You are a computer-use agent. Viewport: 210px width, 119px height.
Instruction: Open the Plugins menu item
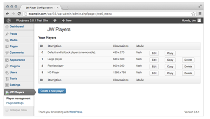(x=15, y=66)
